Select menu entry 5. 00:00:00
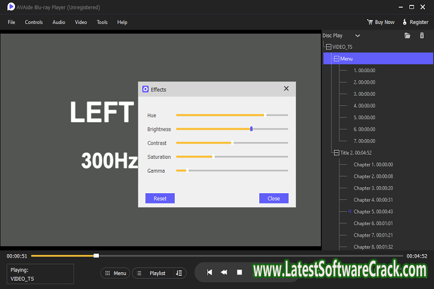This screenshot has width=434, height=289. click(364, 117)
